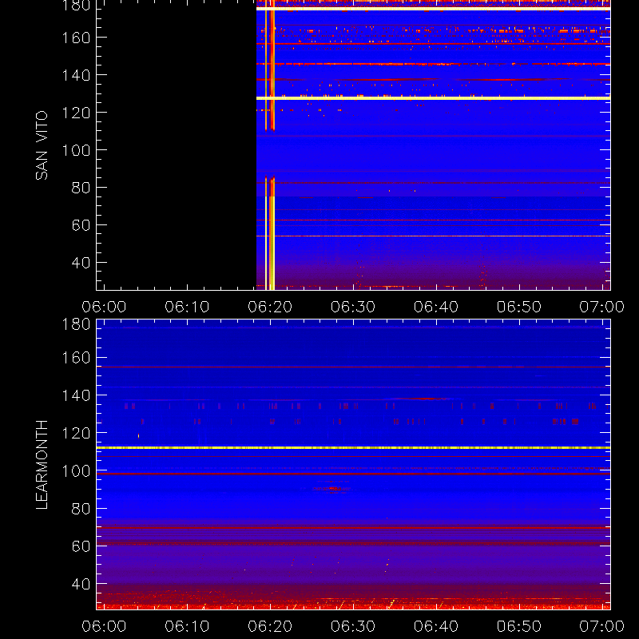The height and width of the screenshot is (639, 639).
Task: Click 06:20 time label under Learmonth plot
Action: click(x=270, y=626)
